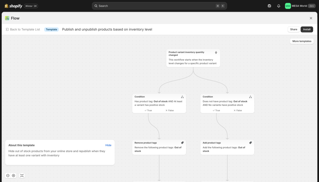Open the admin switcher icon near the bell
Image resolution: width=319 pixels, height=182 pixels.
269,6
